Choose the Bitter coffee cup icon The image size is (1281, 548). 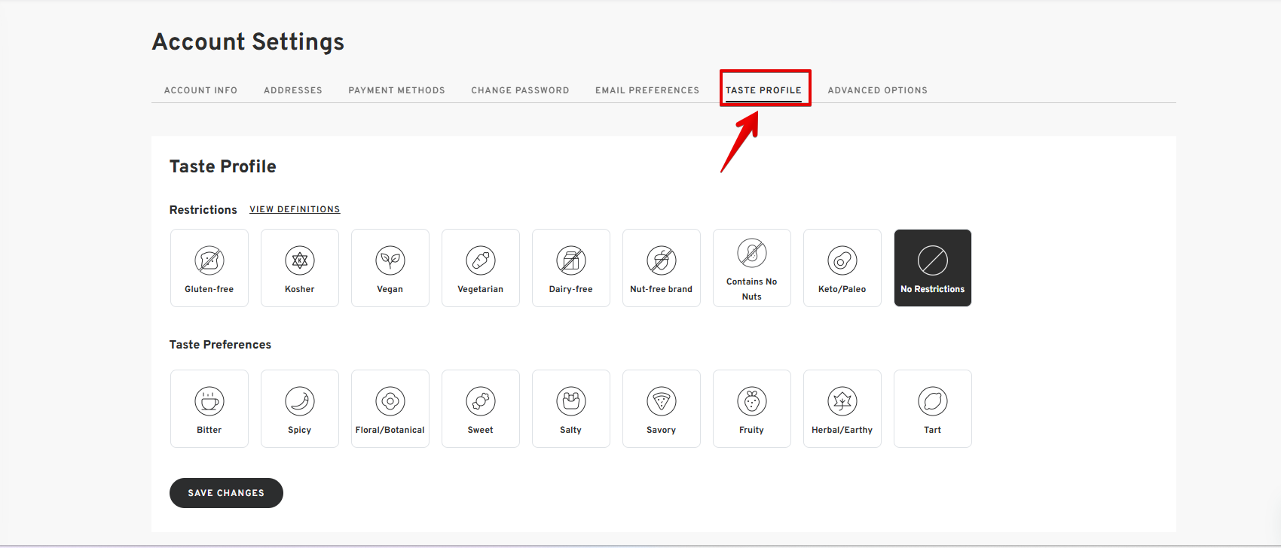pyautogui.click(x=209, y=401)
